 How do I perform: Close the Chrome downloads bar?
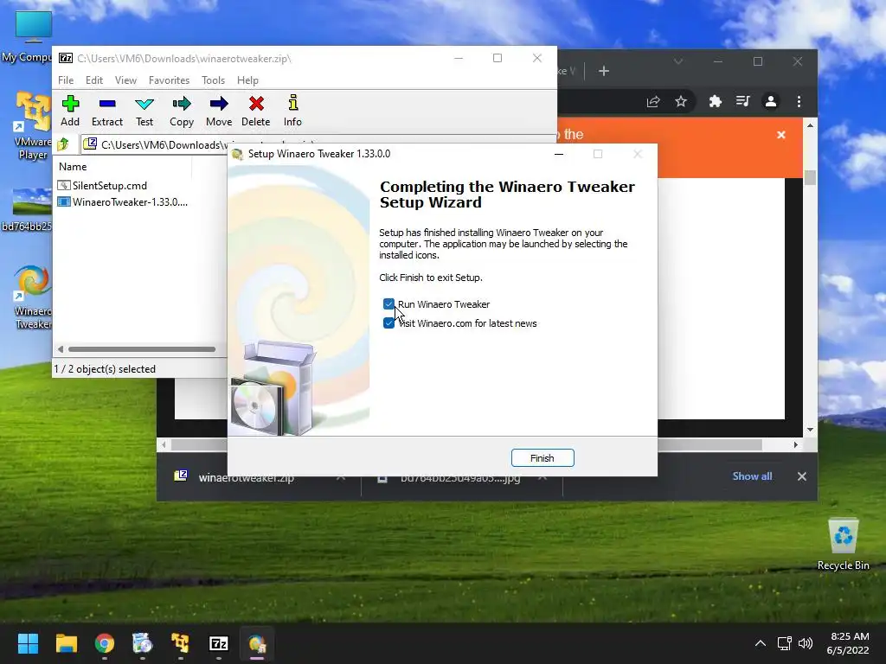[x=802, y=476]
